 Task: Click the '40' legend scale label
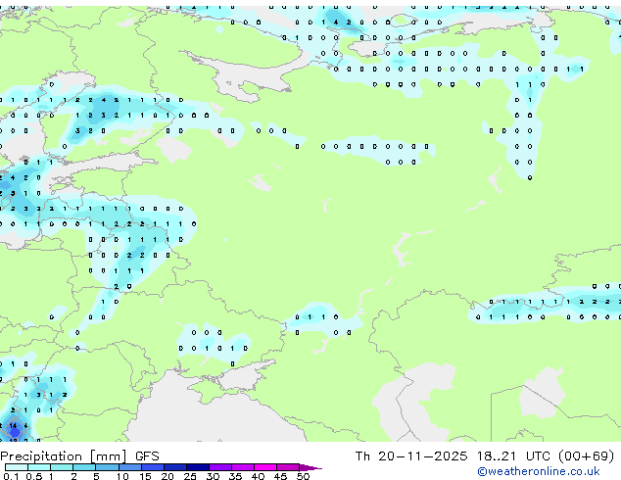(258, 476)
